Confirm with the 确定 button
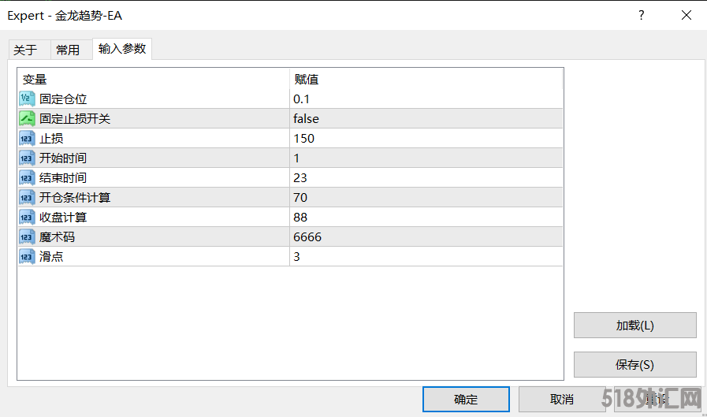 point(466,399)
